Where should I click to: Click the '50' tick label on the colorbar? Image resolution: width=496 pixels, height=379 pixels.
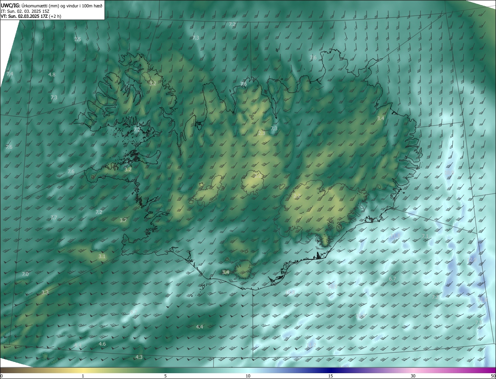point(493,376)
